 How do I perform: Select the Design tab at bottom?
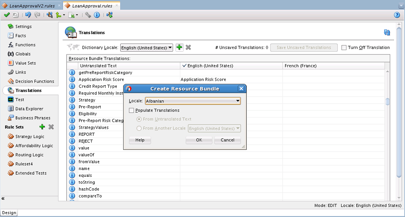9,213
